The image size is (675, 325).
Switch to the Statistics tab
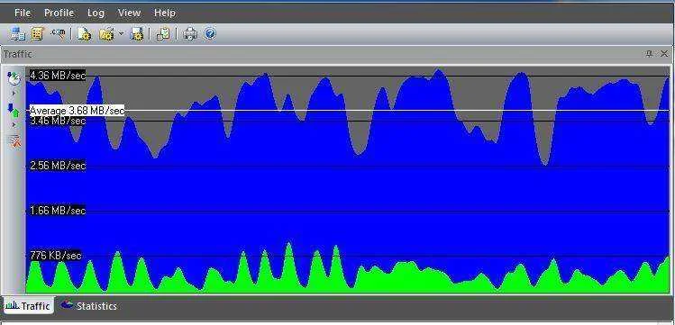click(x=89, y=306)
